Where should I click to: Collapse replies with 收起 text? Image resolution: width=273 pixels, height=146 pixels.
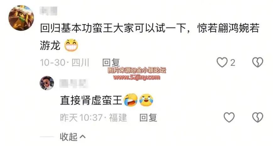[x=68, y=137]
